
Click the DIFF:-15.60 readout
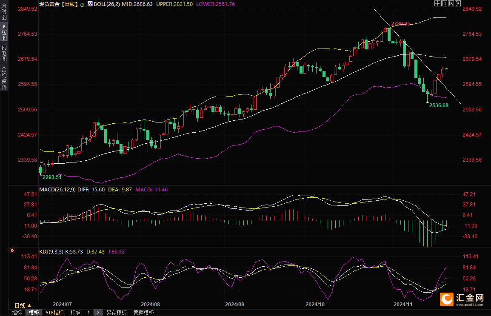(x=91, y=190)
